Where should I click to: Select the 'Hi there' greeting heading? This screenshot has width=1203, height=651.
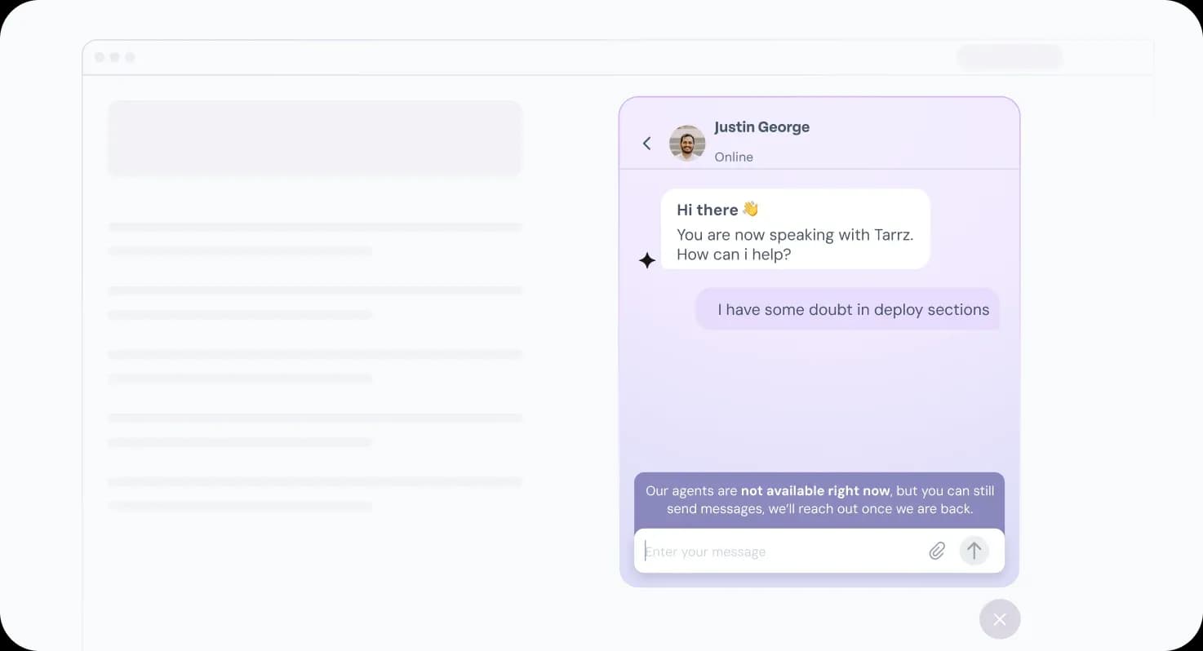(x=707, y=210)
